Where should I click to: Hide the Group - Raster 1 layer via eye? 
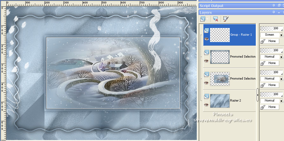[x=207, y=39]
